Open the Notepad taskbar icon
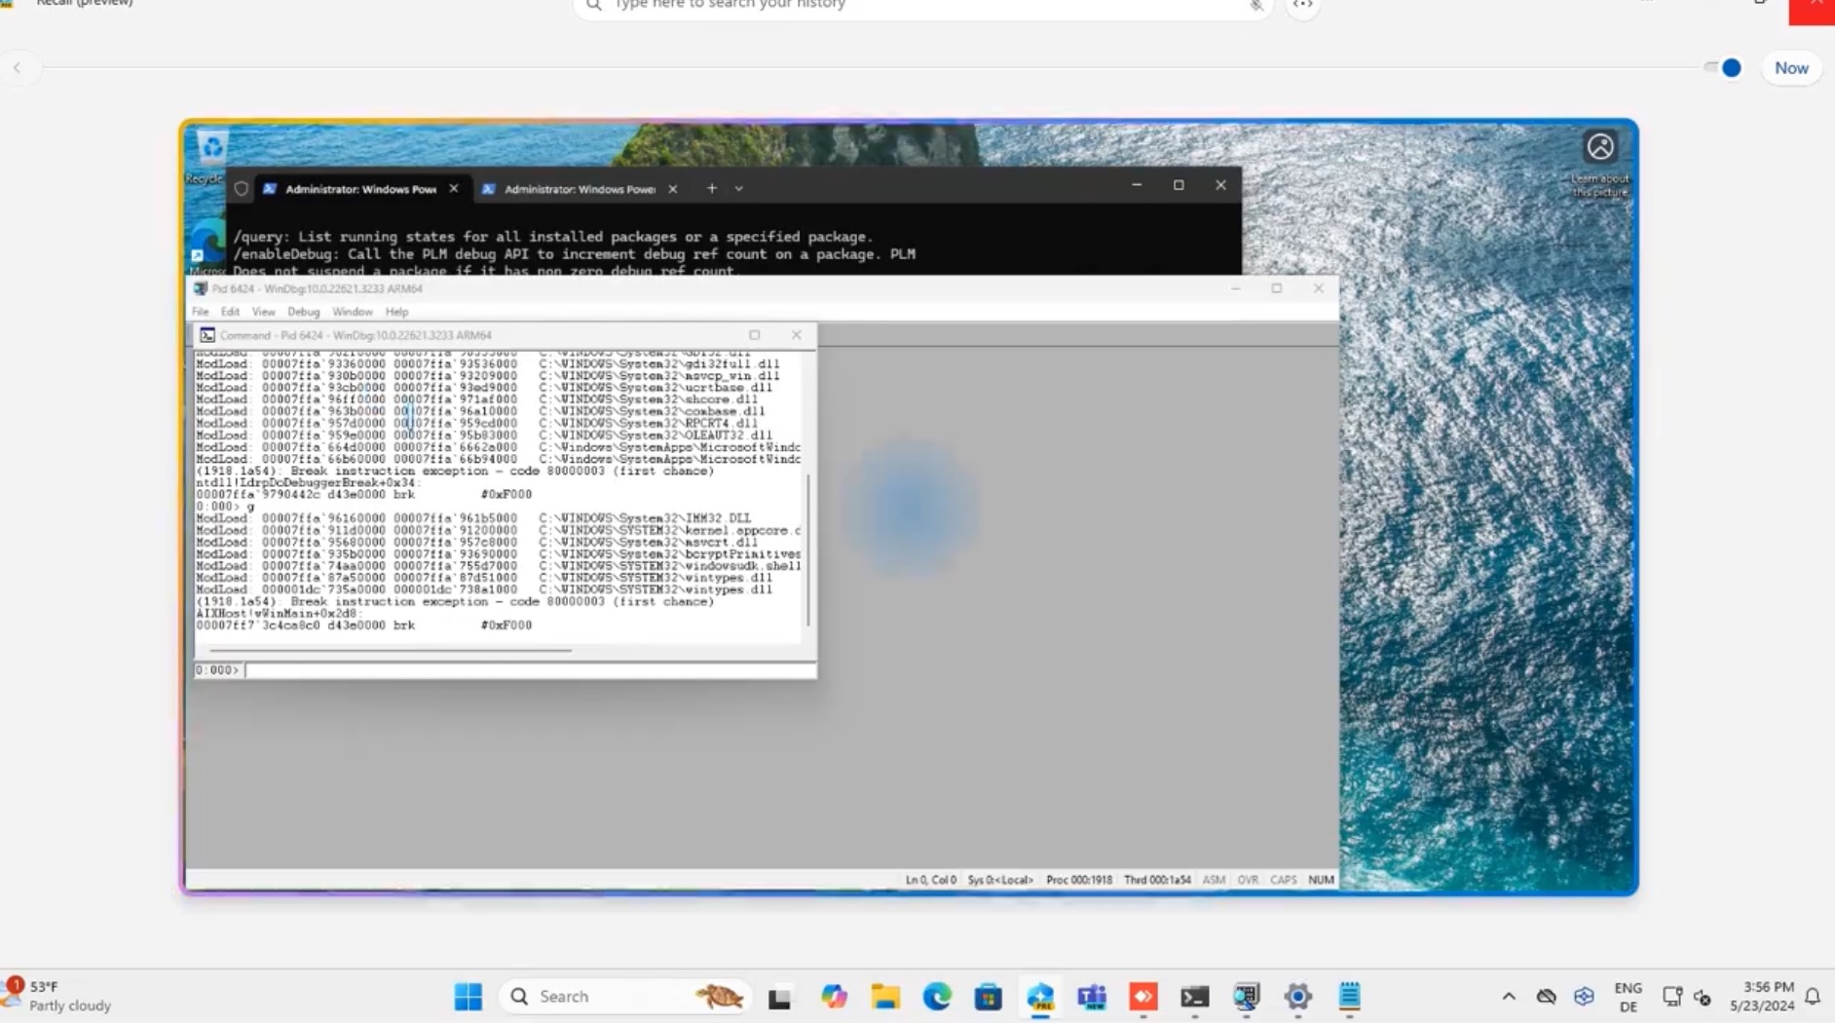This screenshot has width=1835, height=1023. (1349, 997)
